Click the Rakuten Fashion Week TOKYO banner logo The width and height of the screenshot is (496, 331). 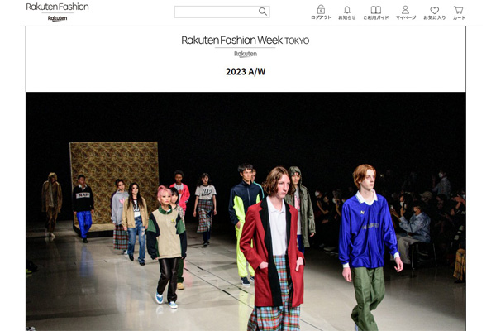point(246,41)
